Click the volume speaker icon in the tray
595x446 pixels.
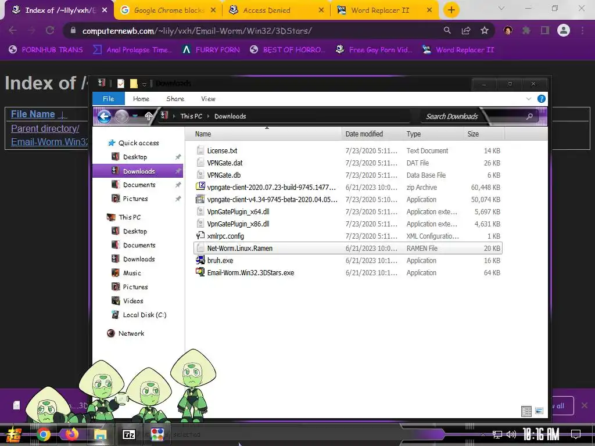tap(511, 434)
